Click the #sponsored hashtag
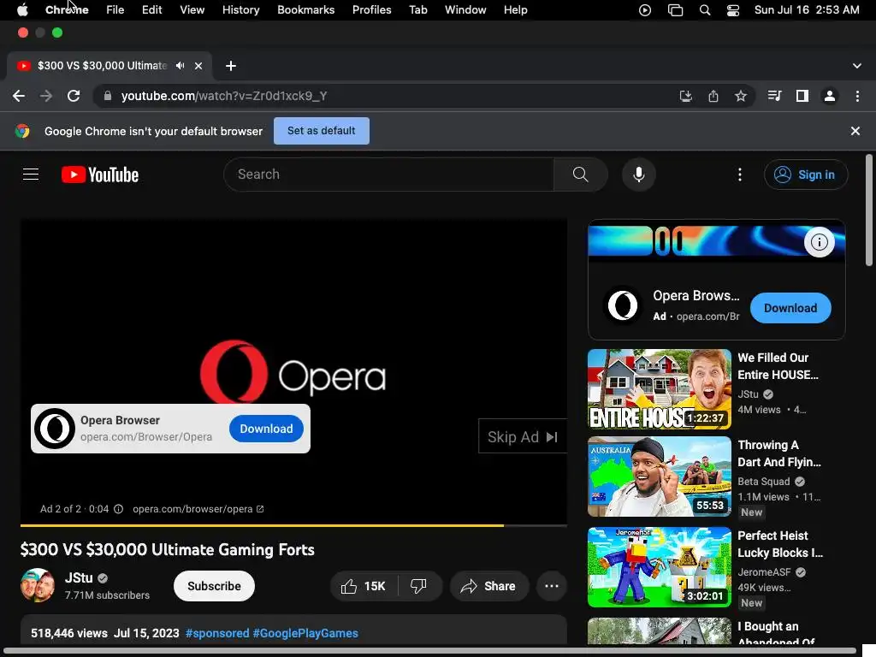The width and height of the screenshot is (876, 657). pyautogui.click(x=217, y=633)
